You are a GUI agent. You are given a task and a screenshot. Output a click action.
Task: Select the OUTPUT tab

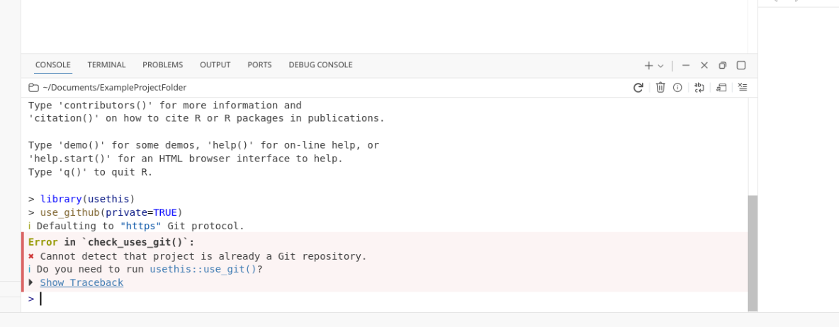215,65
